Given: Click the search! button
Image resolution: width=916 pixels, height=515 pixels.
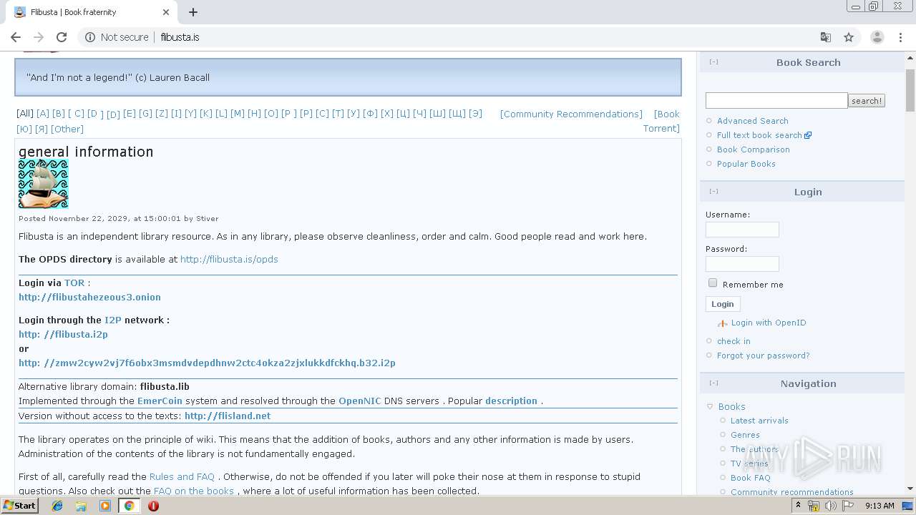Looking at the screenshot, I should point(867,101).
